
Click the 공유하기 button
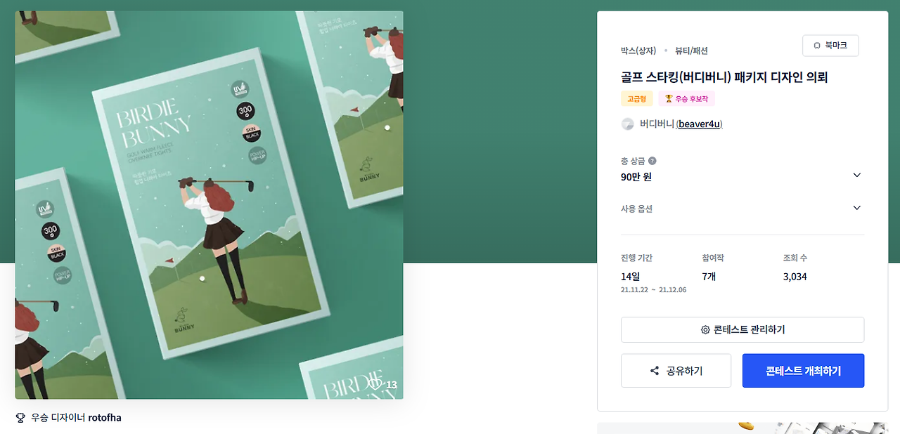[x=676, y=371]
